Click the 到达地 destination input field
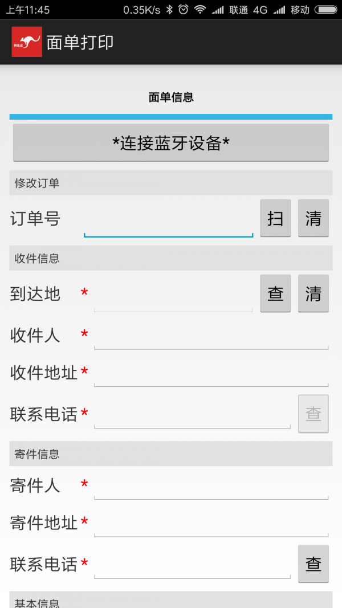342x608 pixels. coord(174,296)
